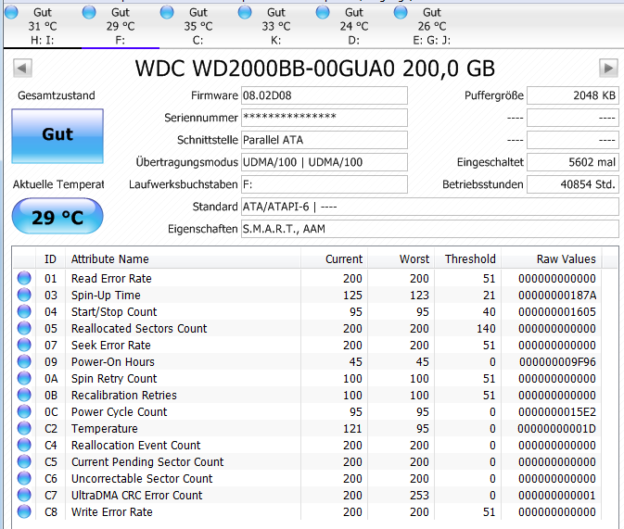Viewport: 624px width, 529px height.
Task: Click the Attribute Name column header
Action: [183, 258]
